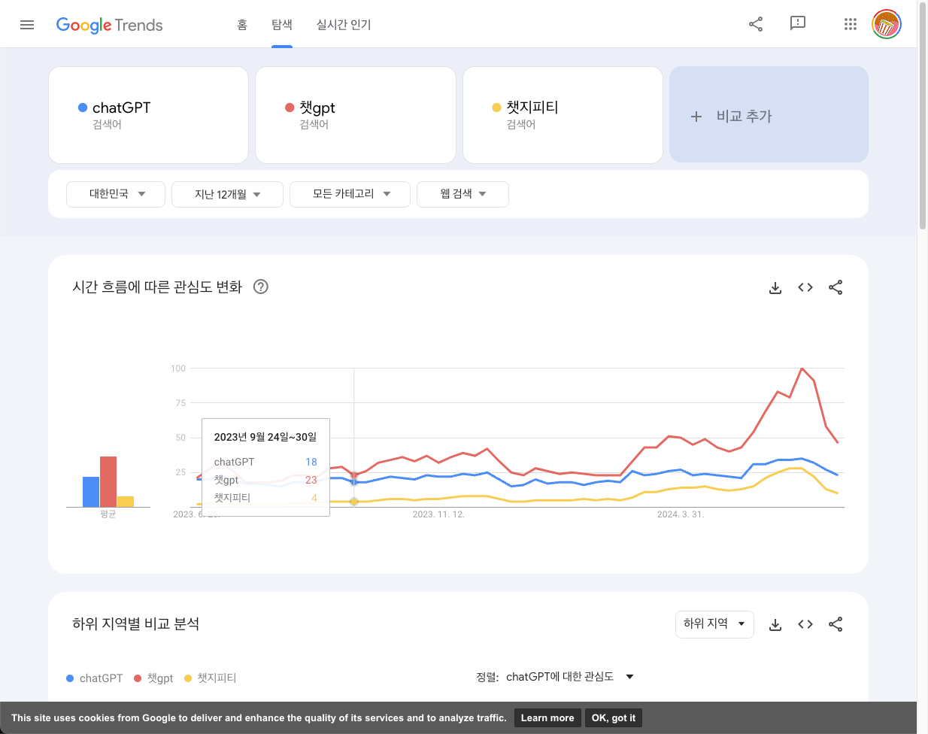
Task: Expand the 대한민국 region dropdown
Action: 116,194
